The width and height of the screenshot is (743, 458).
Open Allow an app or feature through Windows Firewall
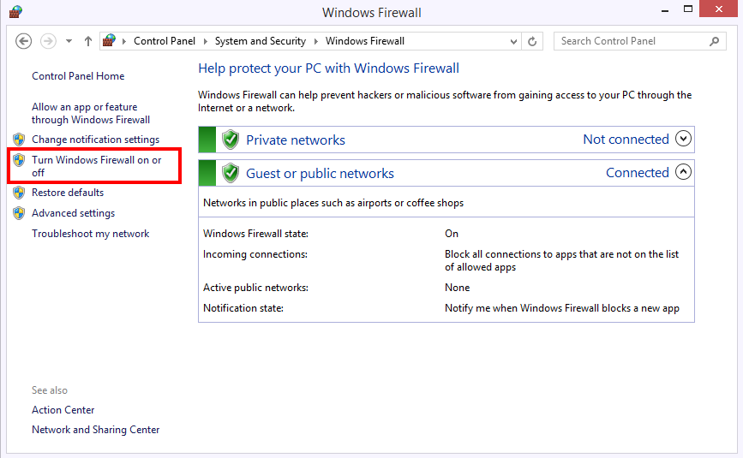pos(91,114)
